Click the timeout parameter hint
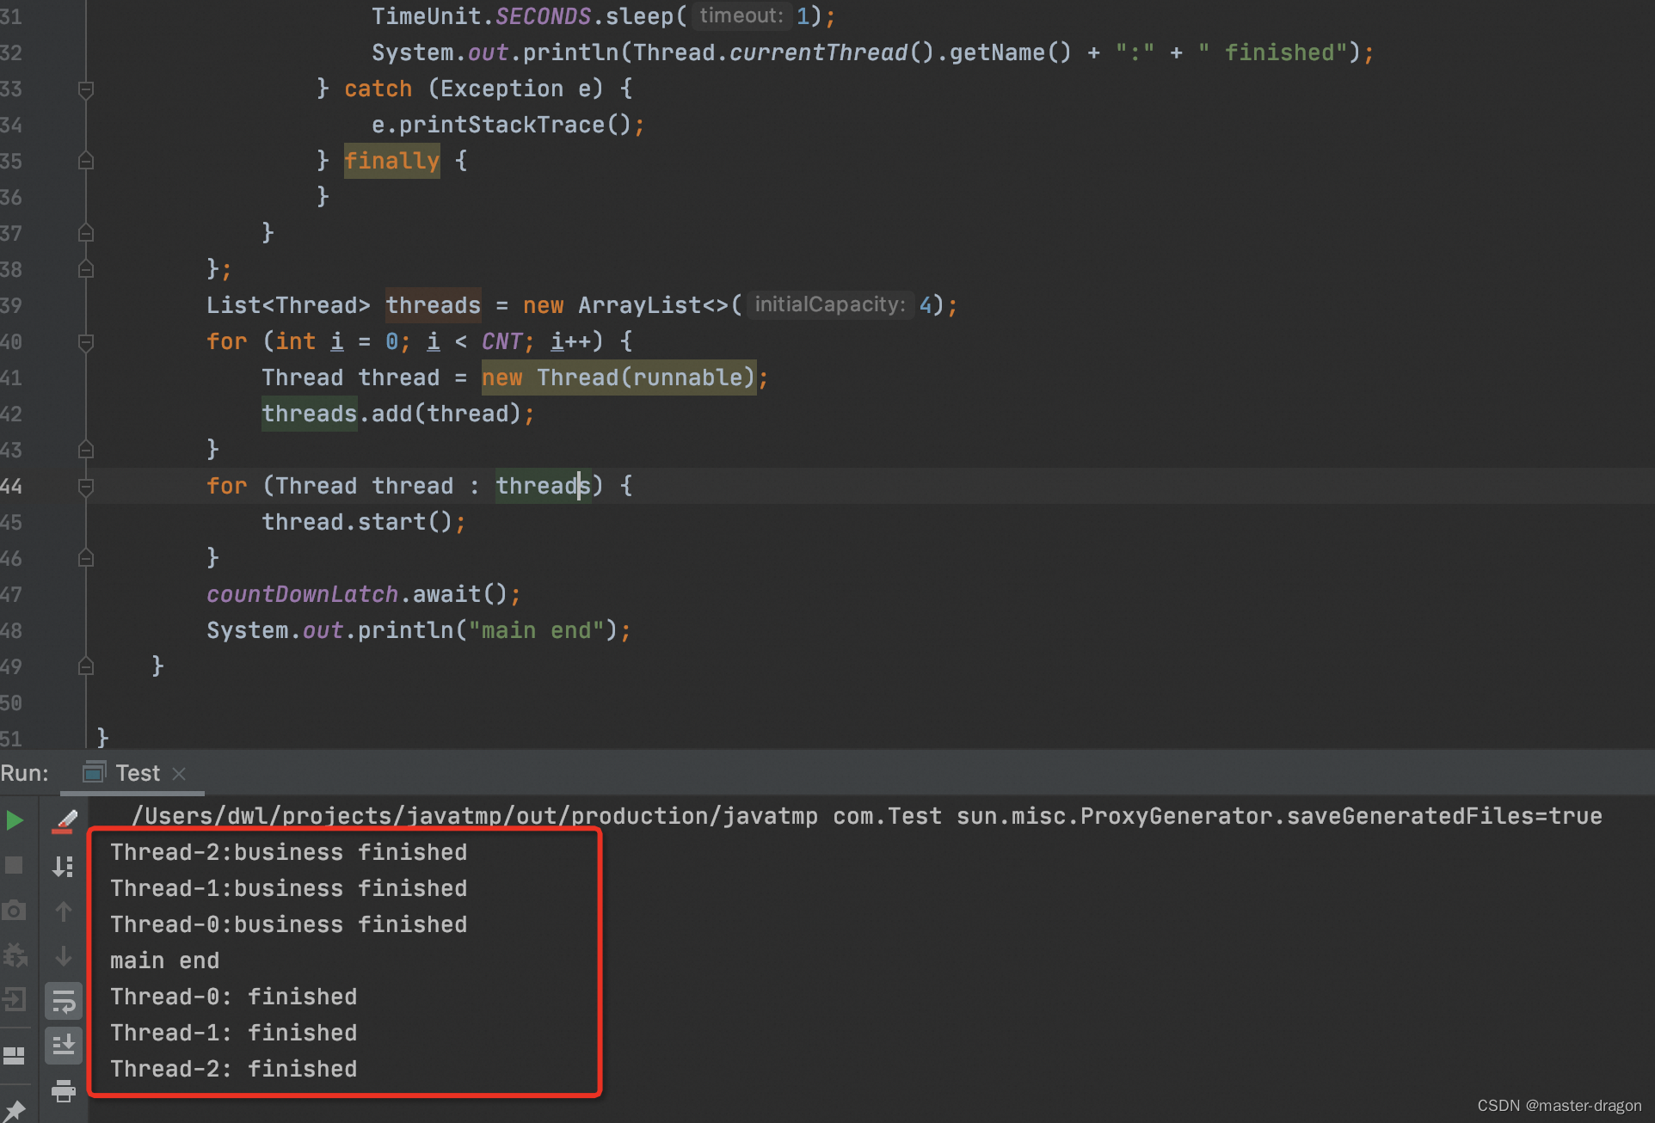The height and width of the screenshot is (1123, 1655). pos(741,15)
